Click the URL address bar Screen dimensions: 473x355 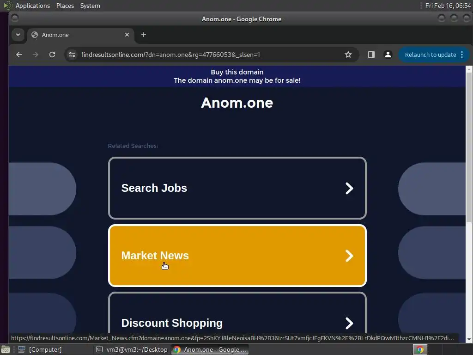[x=211, y=55]
